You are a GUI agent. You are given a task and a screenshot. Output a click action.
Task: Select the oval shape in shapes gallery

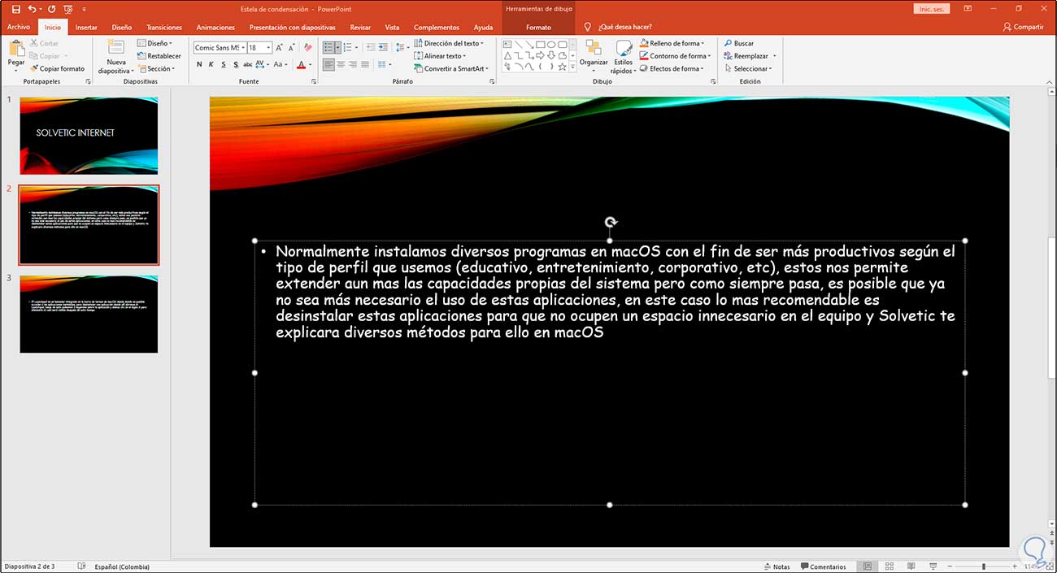tap(550, 45)
